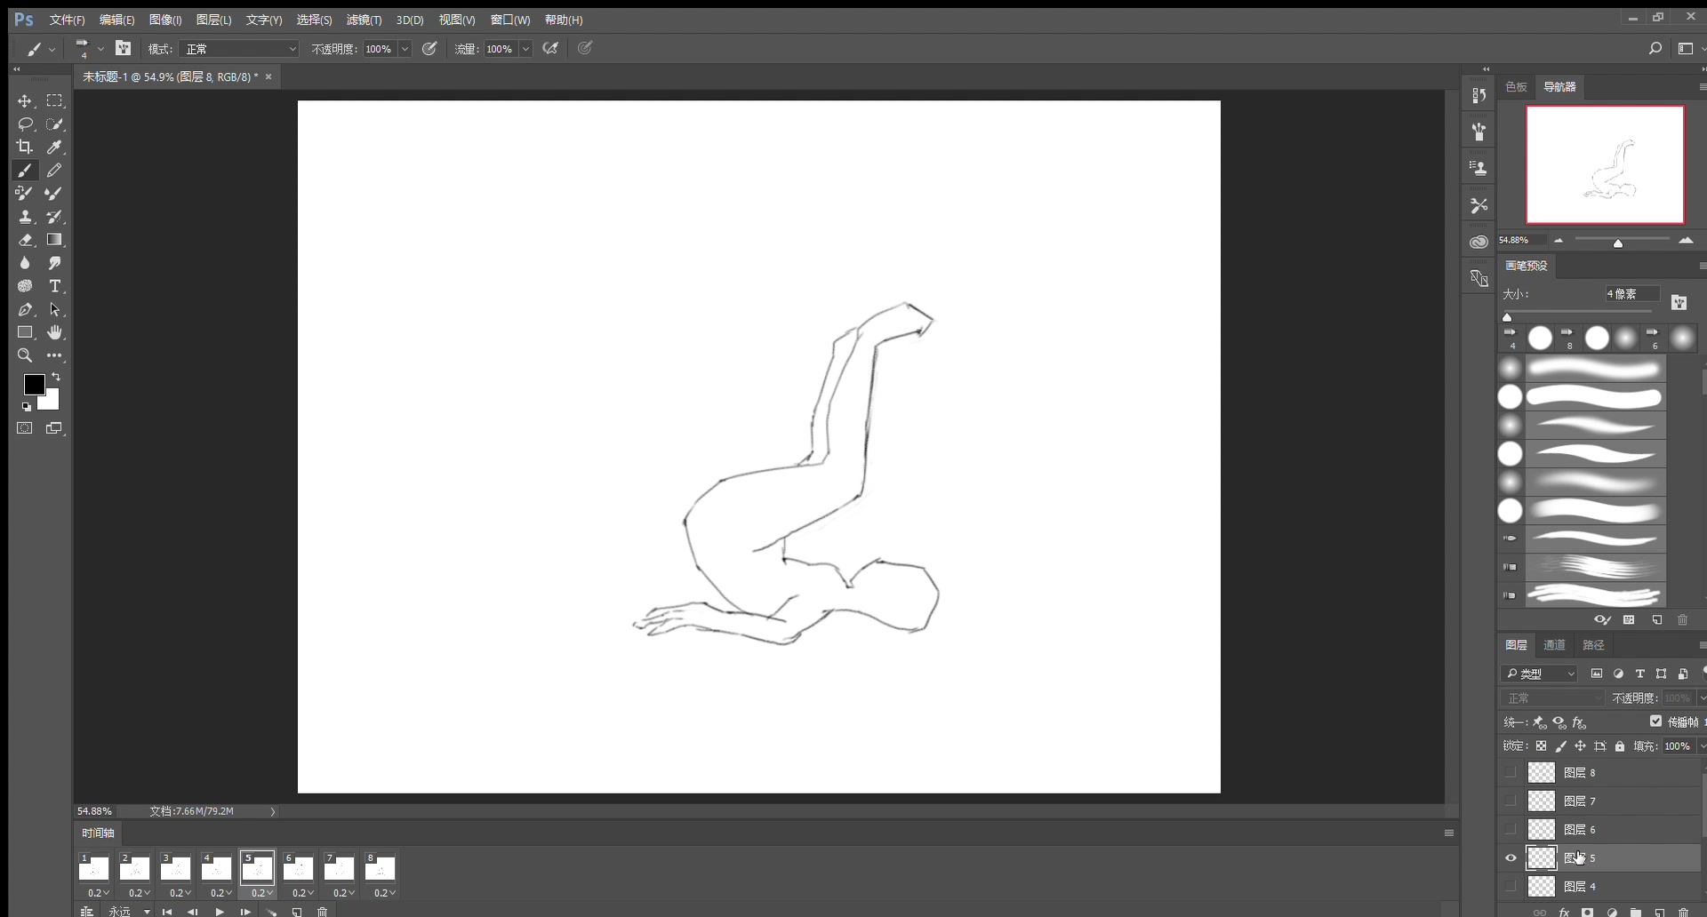Select timeline frame 6
The image size is (1707, 917).
298,867
